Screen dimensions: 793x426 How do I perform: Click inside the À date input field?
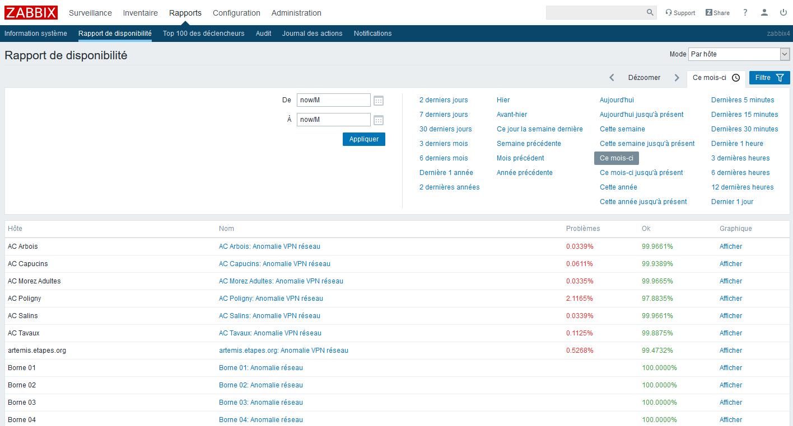333,120
